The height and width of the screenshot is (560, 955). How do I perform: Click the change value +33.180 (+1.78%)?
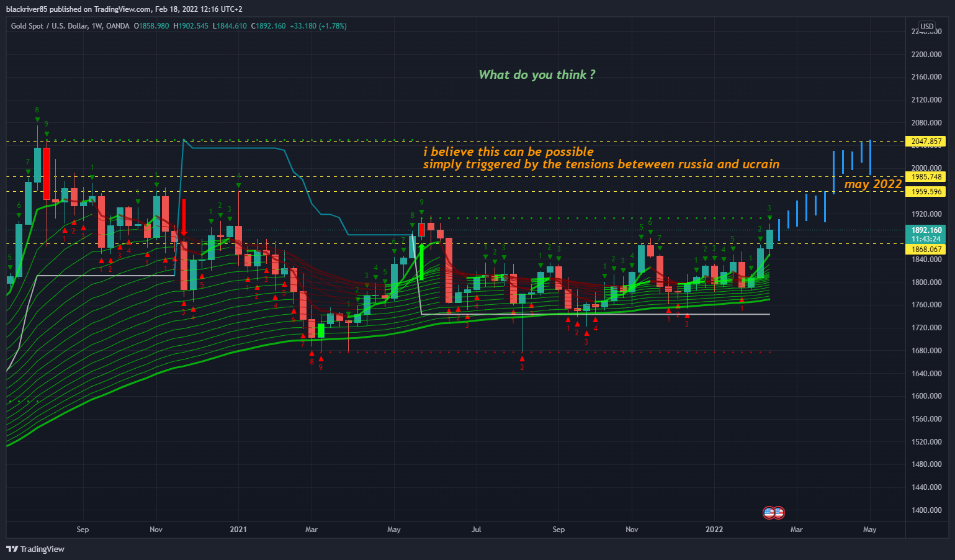pos(318,26)
